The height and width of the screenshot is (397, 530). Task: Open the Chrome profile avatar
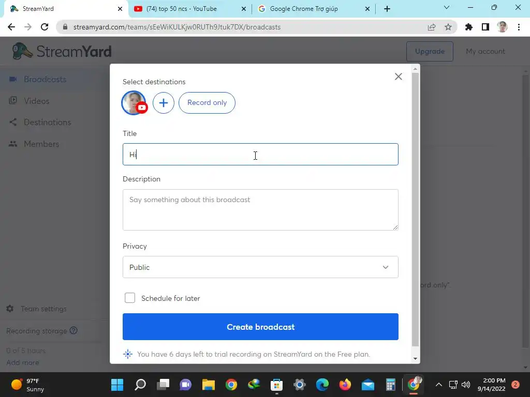click(x=502, y=27)
